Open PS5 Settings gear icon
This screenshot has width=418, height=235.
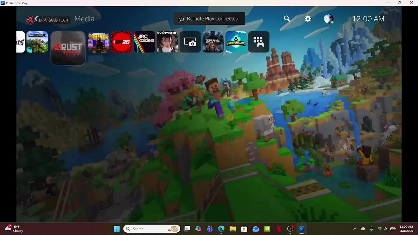[x=308, y=19]
